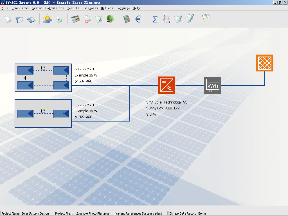
Task: Select the lower PV array block with one string
Action: tap(43, 114)
